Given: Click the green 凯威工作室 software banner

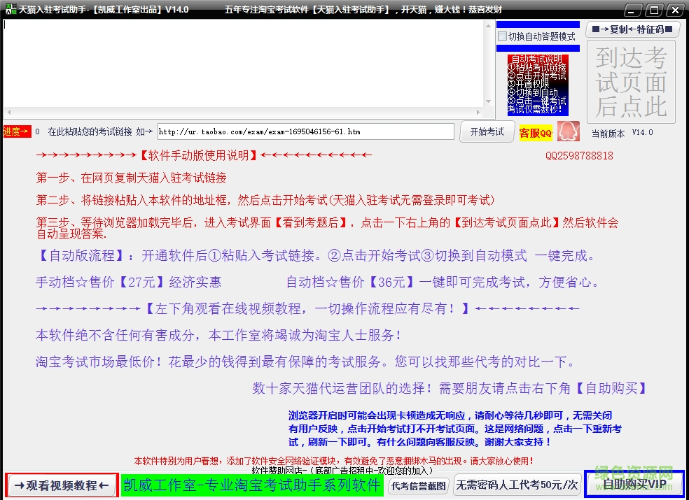Looking at the screenshot, I should (x=251, y=485).
